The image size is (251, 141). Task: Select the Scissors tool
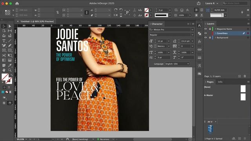(x=4, y=56)
